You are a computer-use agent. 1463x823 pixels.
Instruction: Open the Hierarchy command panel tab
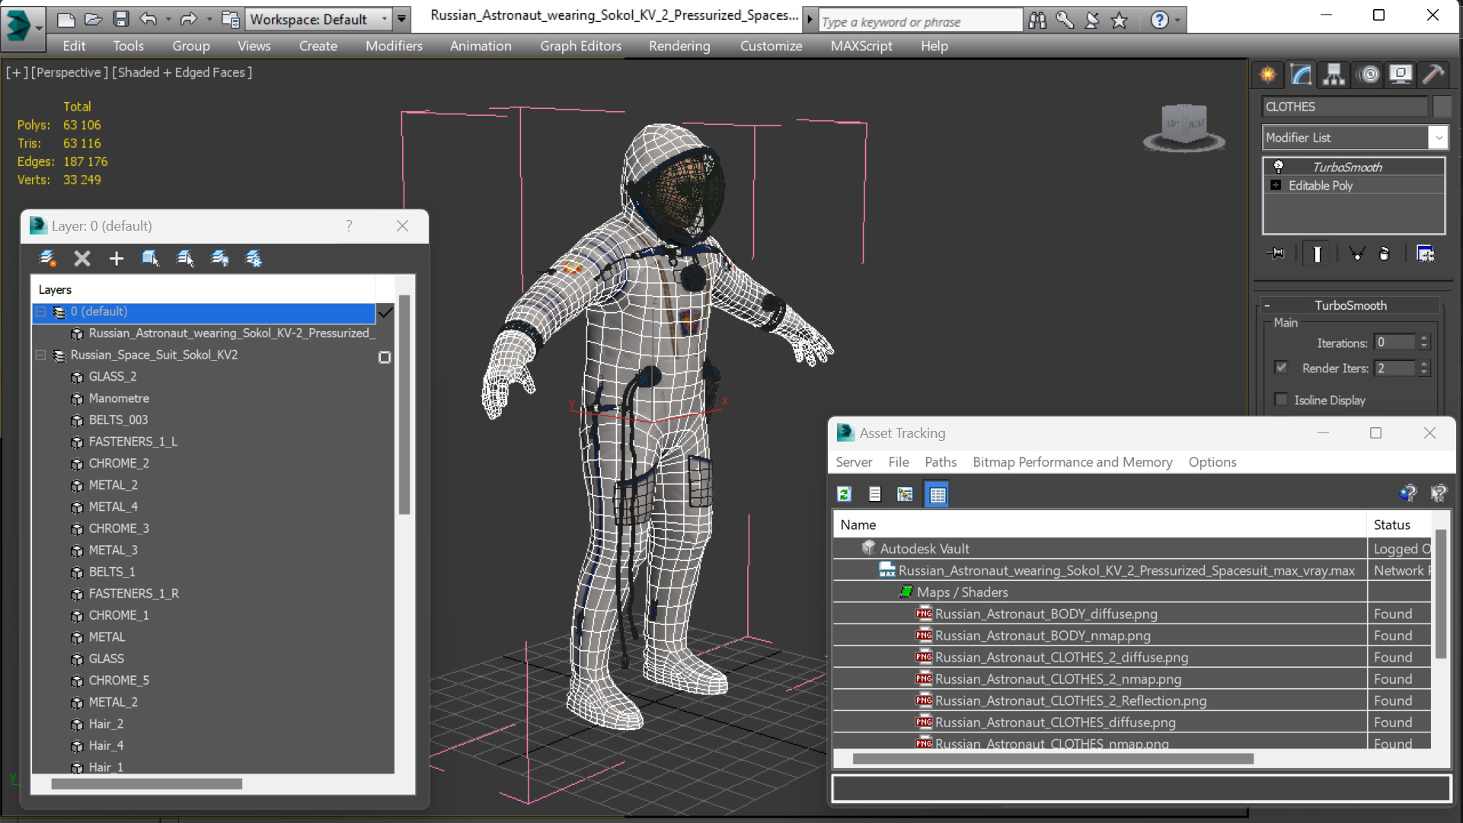[1334, 75]
